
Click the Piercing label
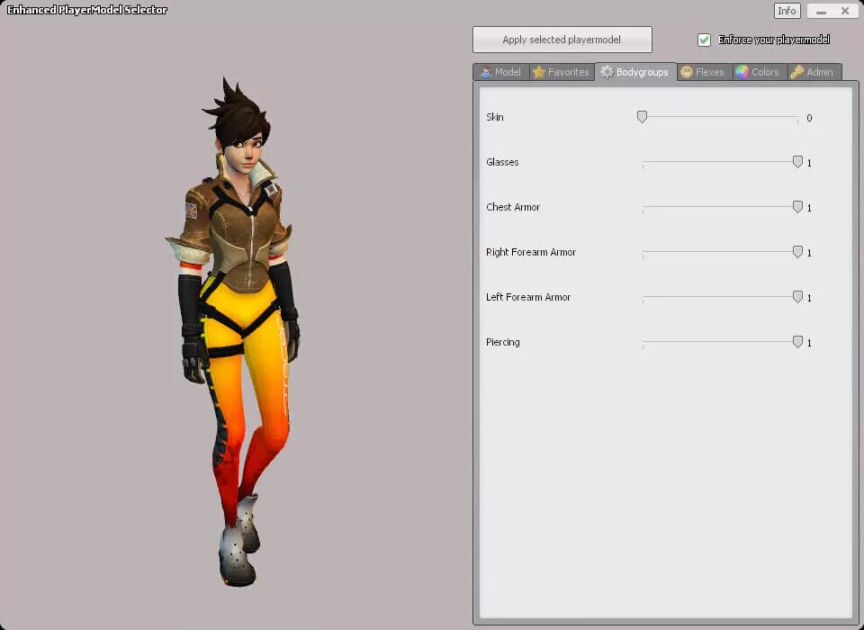[x=502, y=342]
